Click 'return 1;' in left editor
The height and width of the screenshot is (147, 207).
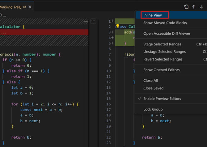point(21,77)
